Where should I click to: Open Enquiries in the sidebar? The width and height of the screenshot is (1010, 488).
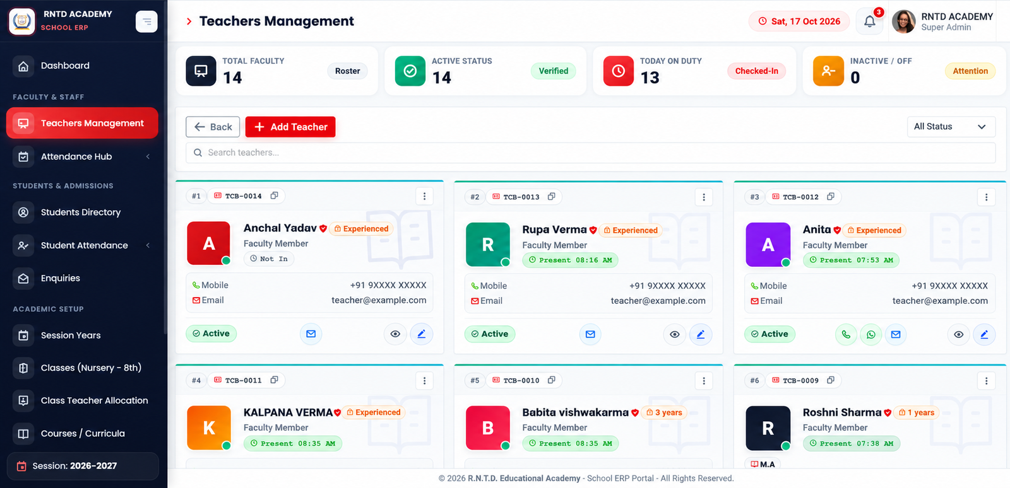82,278
